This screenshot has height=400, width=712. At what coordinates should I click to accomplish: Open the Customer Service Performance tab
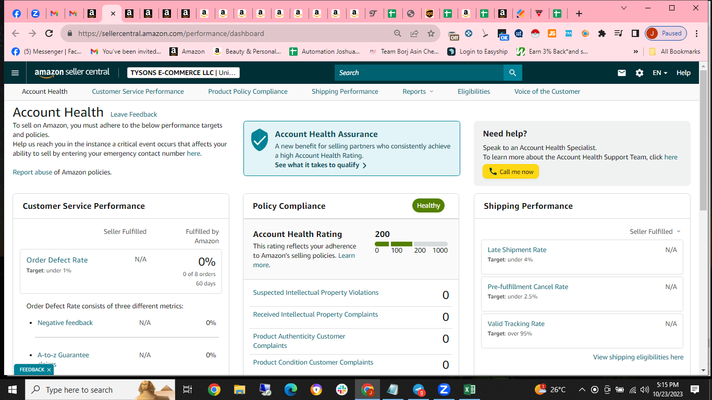pyautogui.click(x=138, y=92)
